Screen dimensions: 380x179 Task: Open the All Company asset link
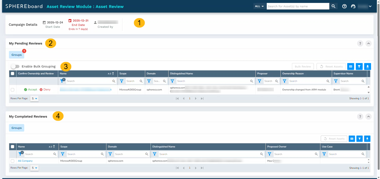coord(25,161)
